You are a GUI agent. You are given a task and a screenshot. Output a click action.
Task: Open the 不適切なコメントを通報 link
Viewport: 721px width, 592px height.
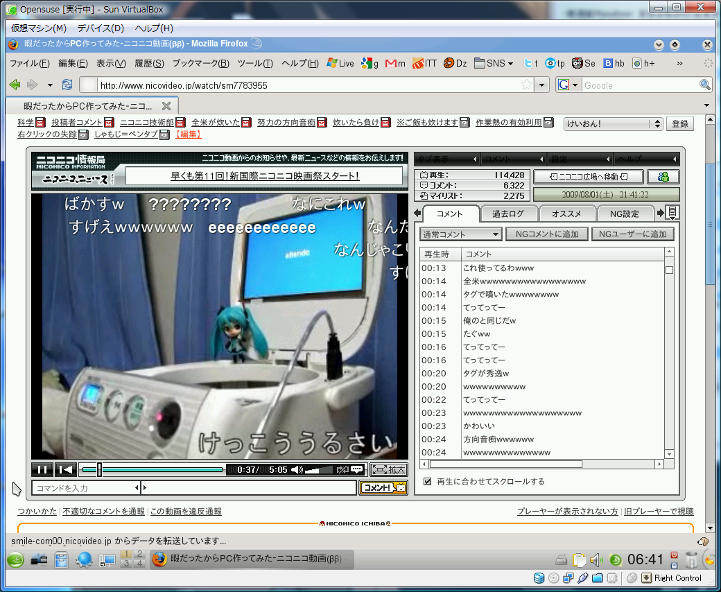(103, 511)
